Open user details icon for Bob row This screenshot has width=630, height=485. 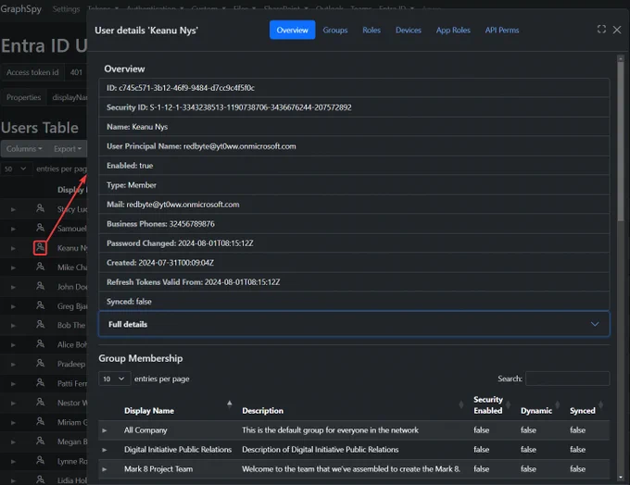click(40, 324)
